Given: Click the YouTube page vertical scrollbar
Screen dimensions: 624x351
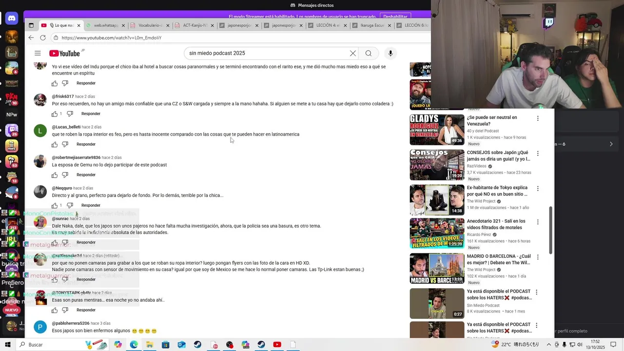Looking at the screenshot, I should click(x=551, y=229).
